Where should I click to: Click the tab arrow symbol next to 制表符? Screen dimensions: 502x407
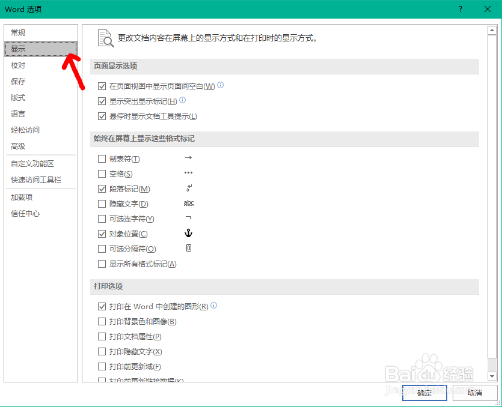click(188, 158)
